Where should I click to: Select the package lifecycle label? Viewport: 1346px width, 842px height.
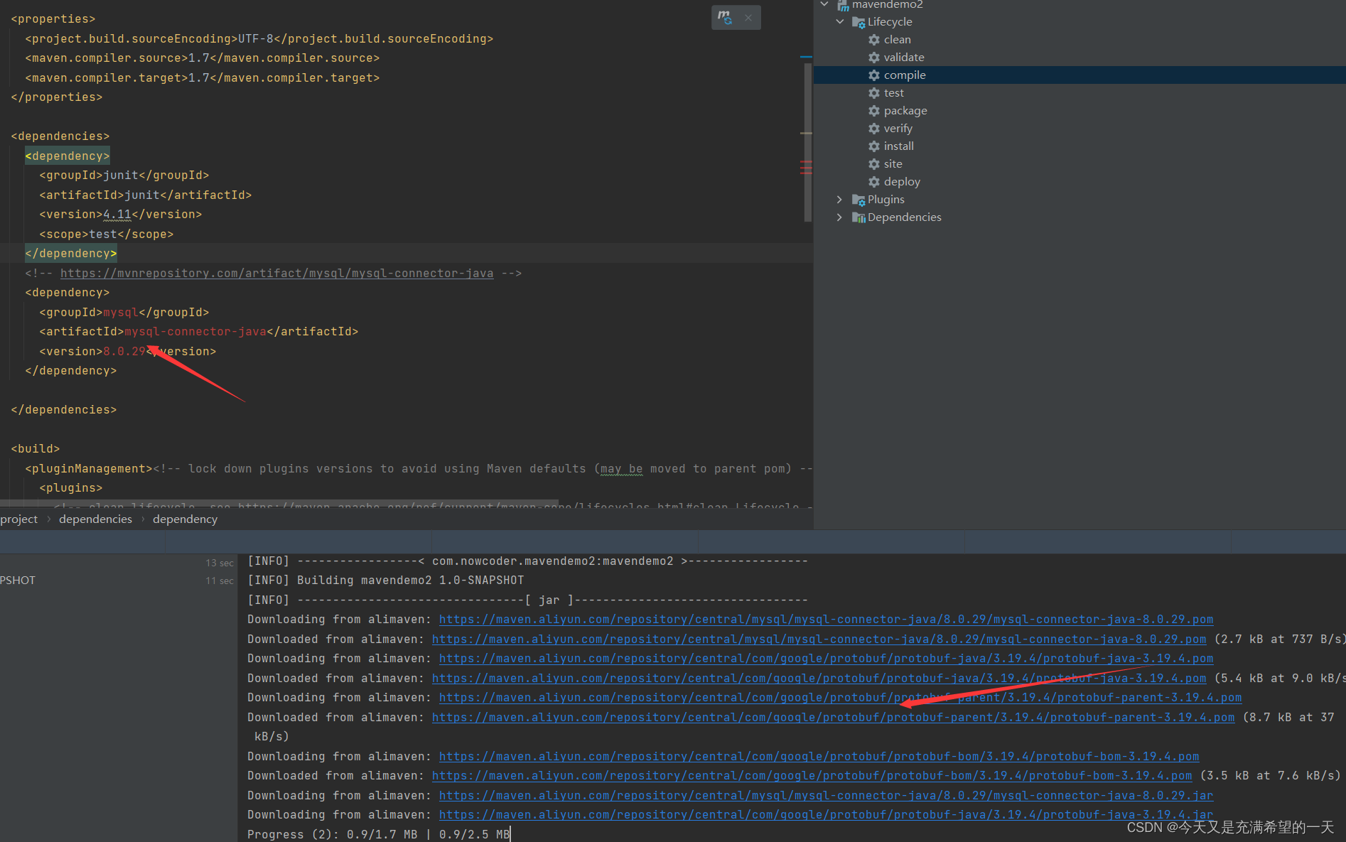905,111
